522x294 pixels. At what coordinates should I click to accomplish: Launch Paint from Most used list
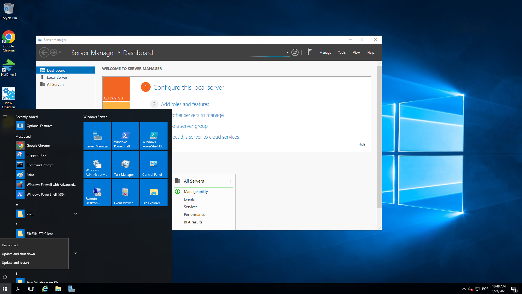point(46,175)
